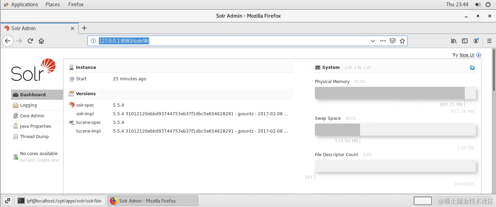Click the browser Back button
The width and height of the screenshot is (496, 207).
click(8, 41)
